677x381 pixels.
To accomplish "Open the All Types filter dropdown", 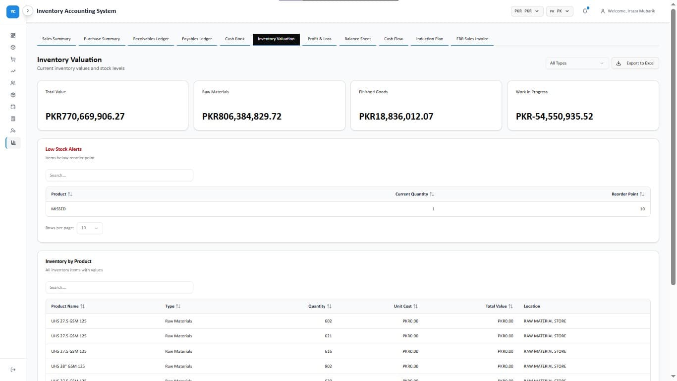I will 577,63.
